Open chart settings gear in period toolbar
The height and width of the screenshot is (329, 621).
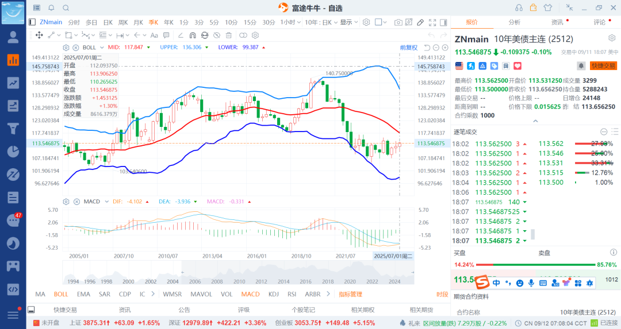pyautogui.click(x=366, y=22)
